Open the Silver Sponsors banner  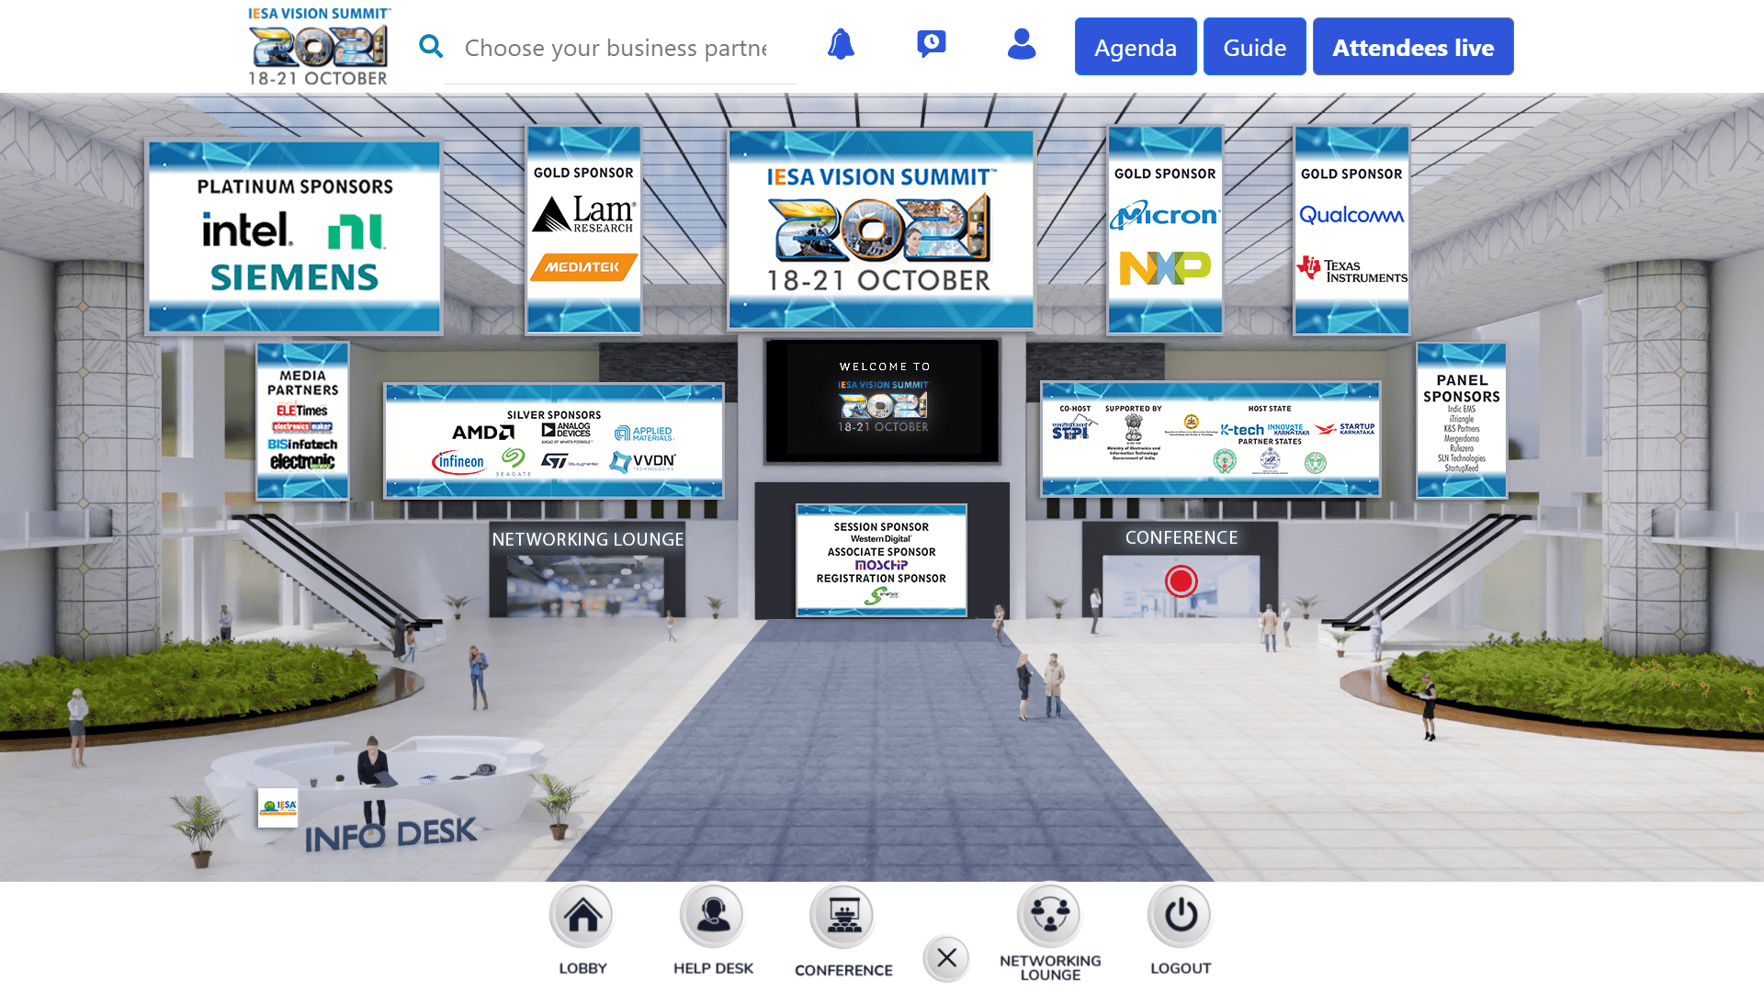coord(554,441)
